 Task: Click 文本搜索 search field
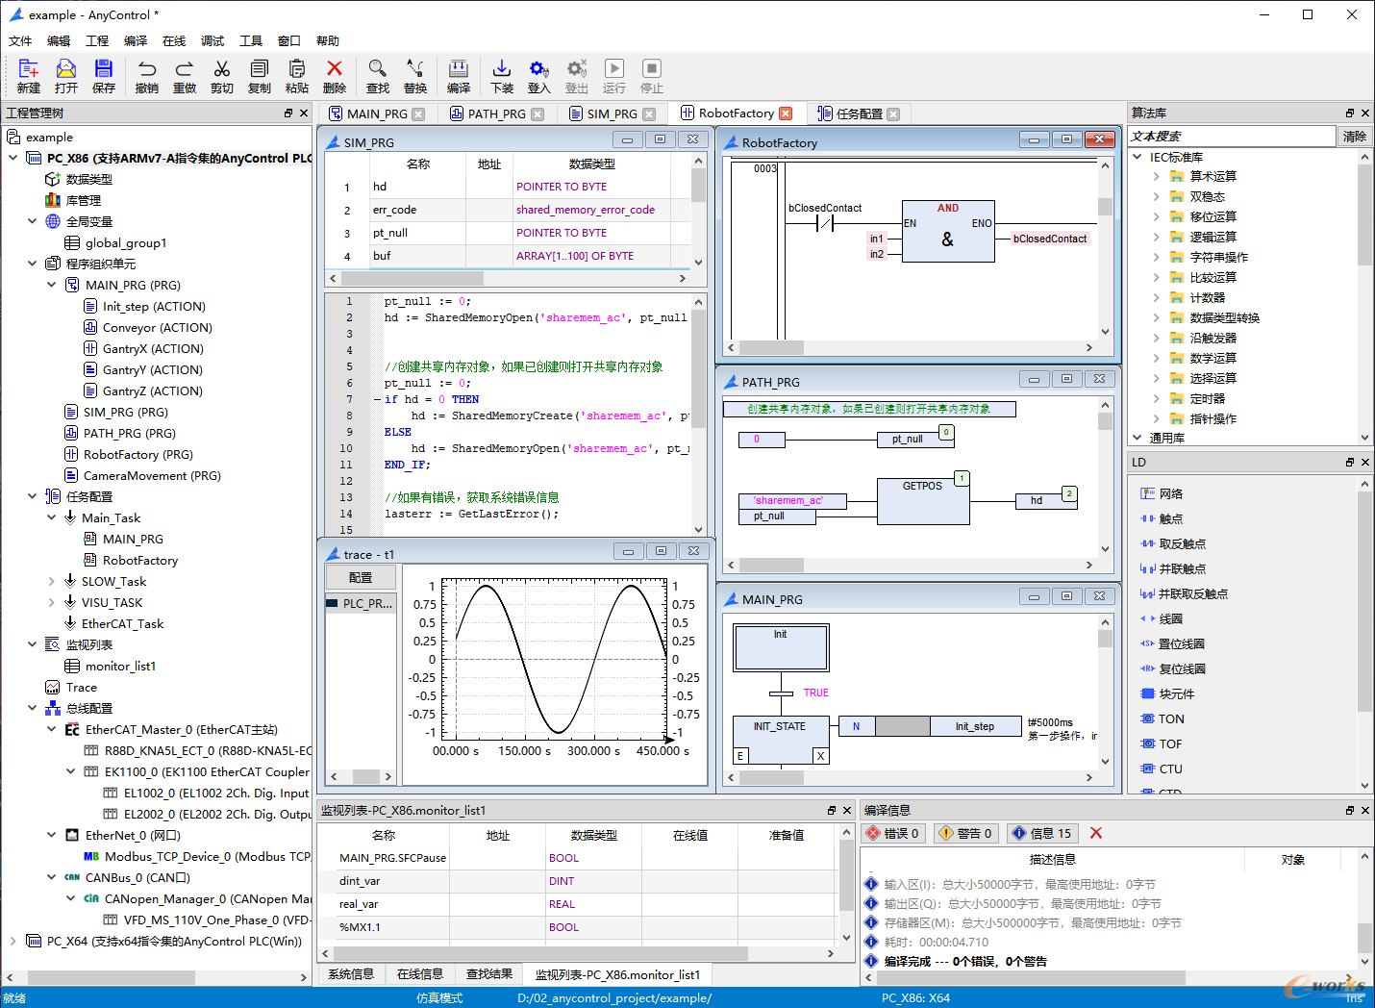[x=1233, y=136]
